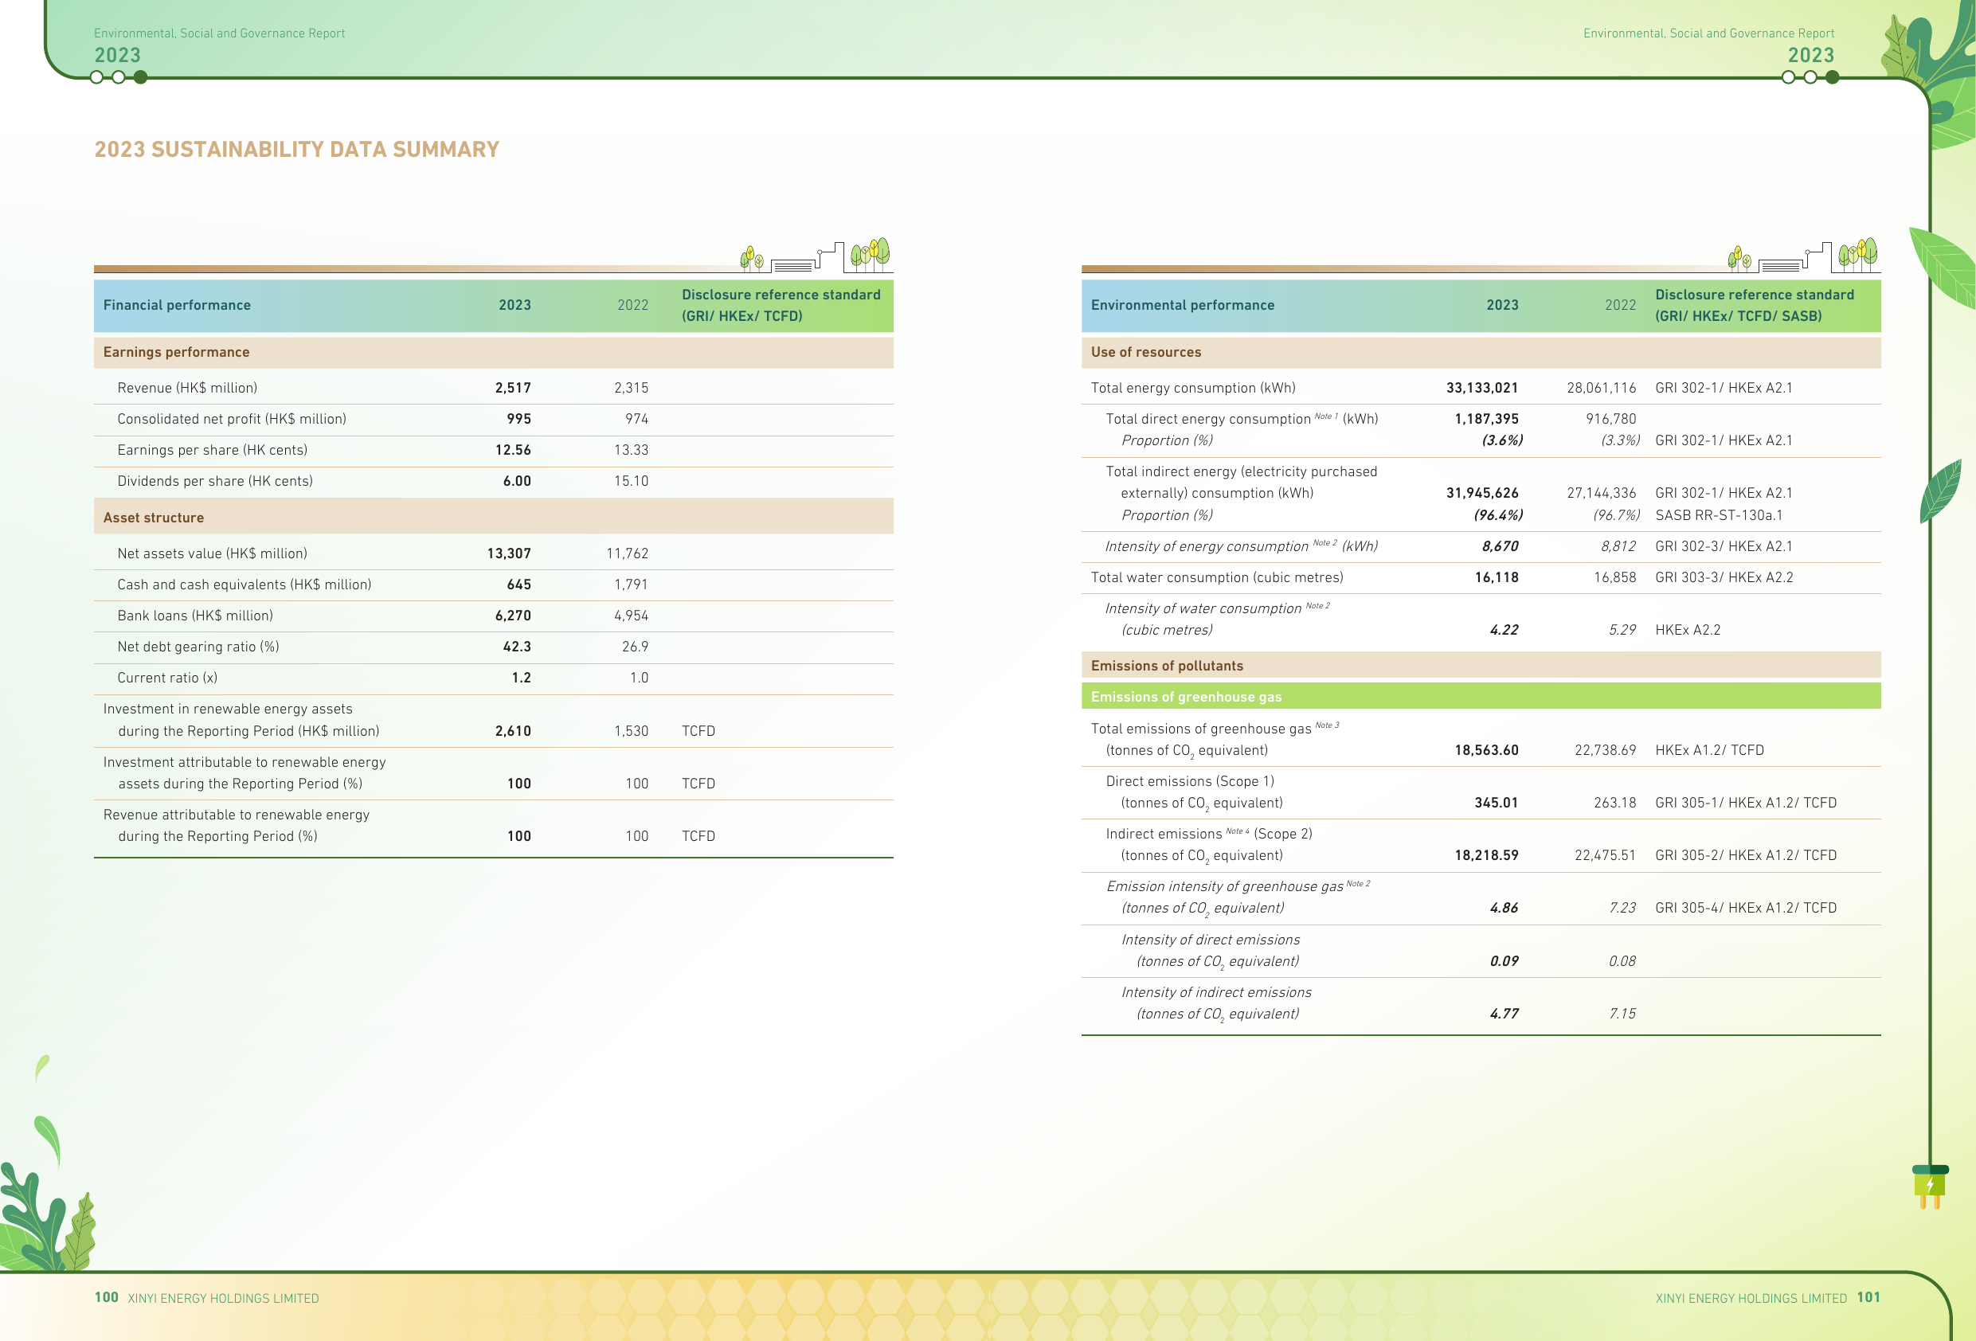Click water intensity 2022 value 5.29
1976x1341 pixels.
[1622, 630]
